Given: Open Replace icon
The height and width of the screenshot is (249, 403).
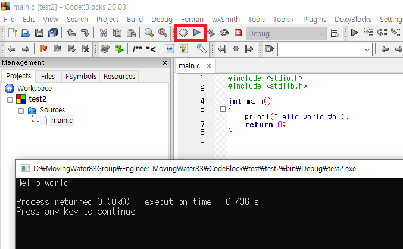Looking at the screenshot, I should pyautogui.click(x=163, y=33).
